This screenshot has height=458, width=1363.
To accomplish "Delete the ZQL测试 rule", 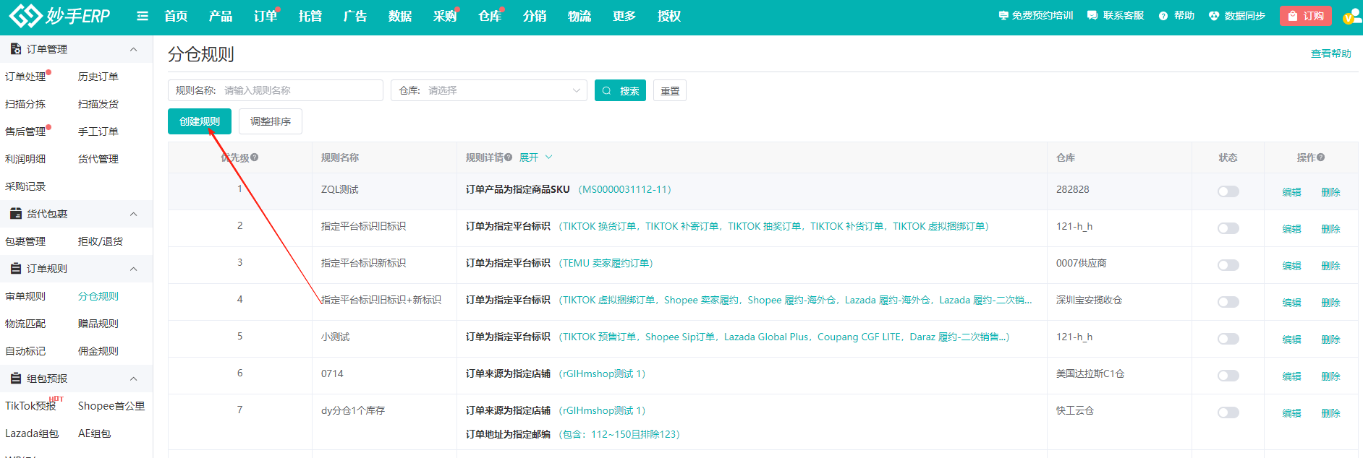I will coord(1330,192).
